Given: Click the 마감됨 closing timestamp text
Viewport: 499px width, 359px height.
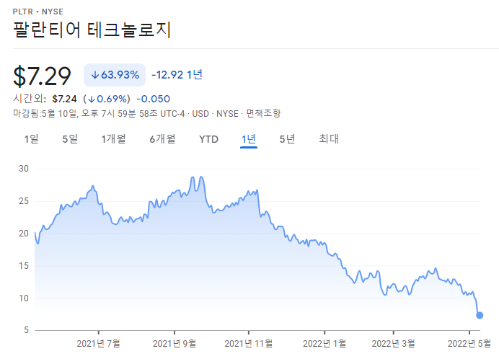Looking at the screenshot, I should point(99,114).
